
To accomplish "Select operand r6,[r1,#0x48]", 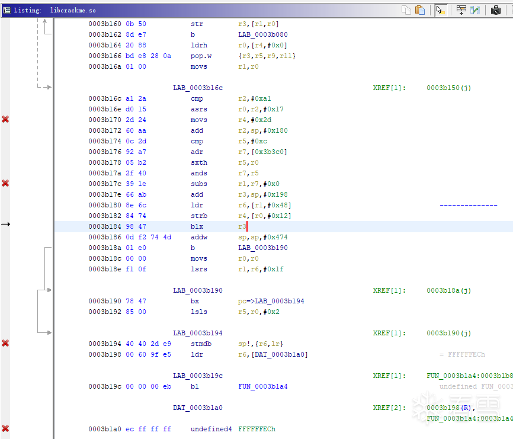I will click(x=264, y=206).
